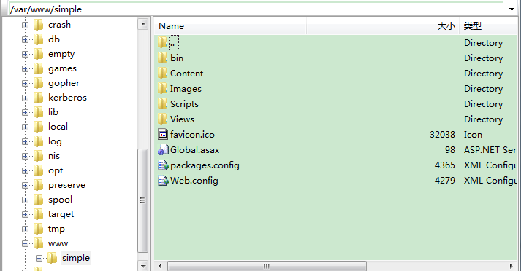Viewport: 521px width, 271px height.
Task: Select the Global.asax file name
Action: (194, 150)
